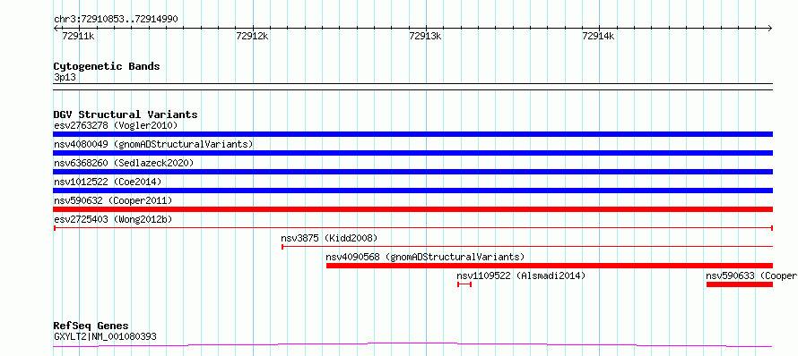Click the blue bar under nsv6368260
798x356 pixels.
(x=412, y=172)
